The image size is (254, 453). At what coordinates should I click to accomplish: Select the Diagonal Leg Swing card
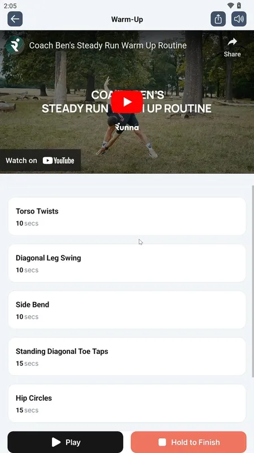127,263
